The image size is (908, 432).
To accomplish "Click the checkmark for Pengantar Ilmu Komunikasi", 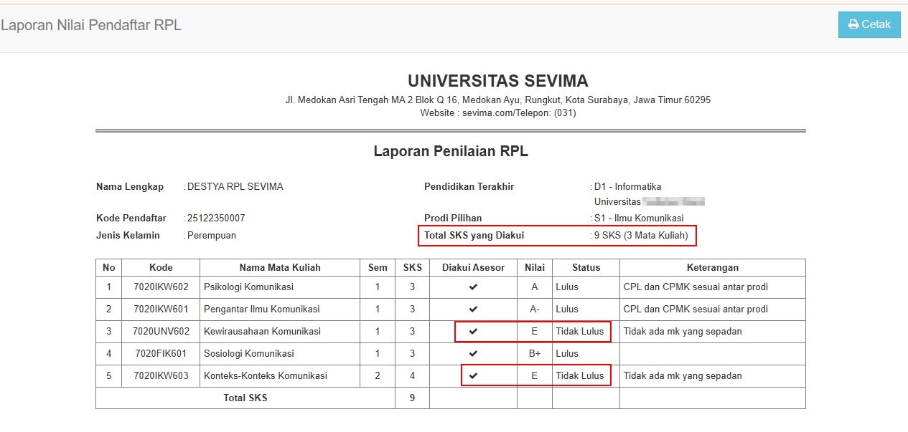I will [x=473, y=309].
